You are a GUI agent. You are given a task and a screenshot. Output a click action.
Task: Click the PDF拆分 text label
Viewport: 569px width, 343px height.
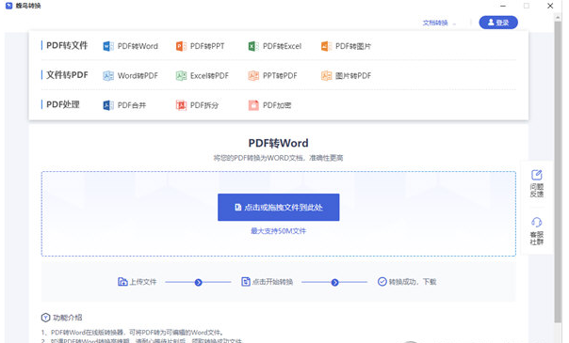click(204, 105)
